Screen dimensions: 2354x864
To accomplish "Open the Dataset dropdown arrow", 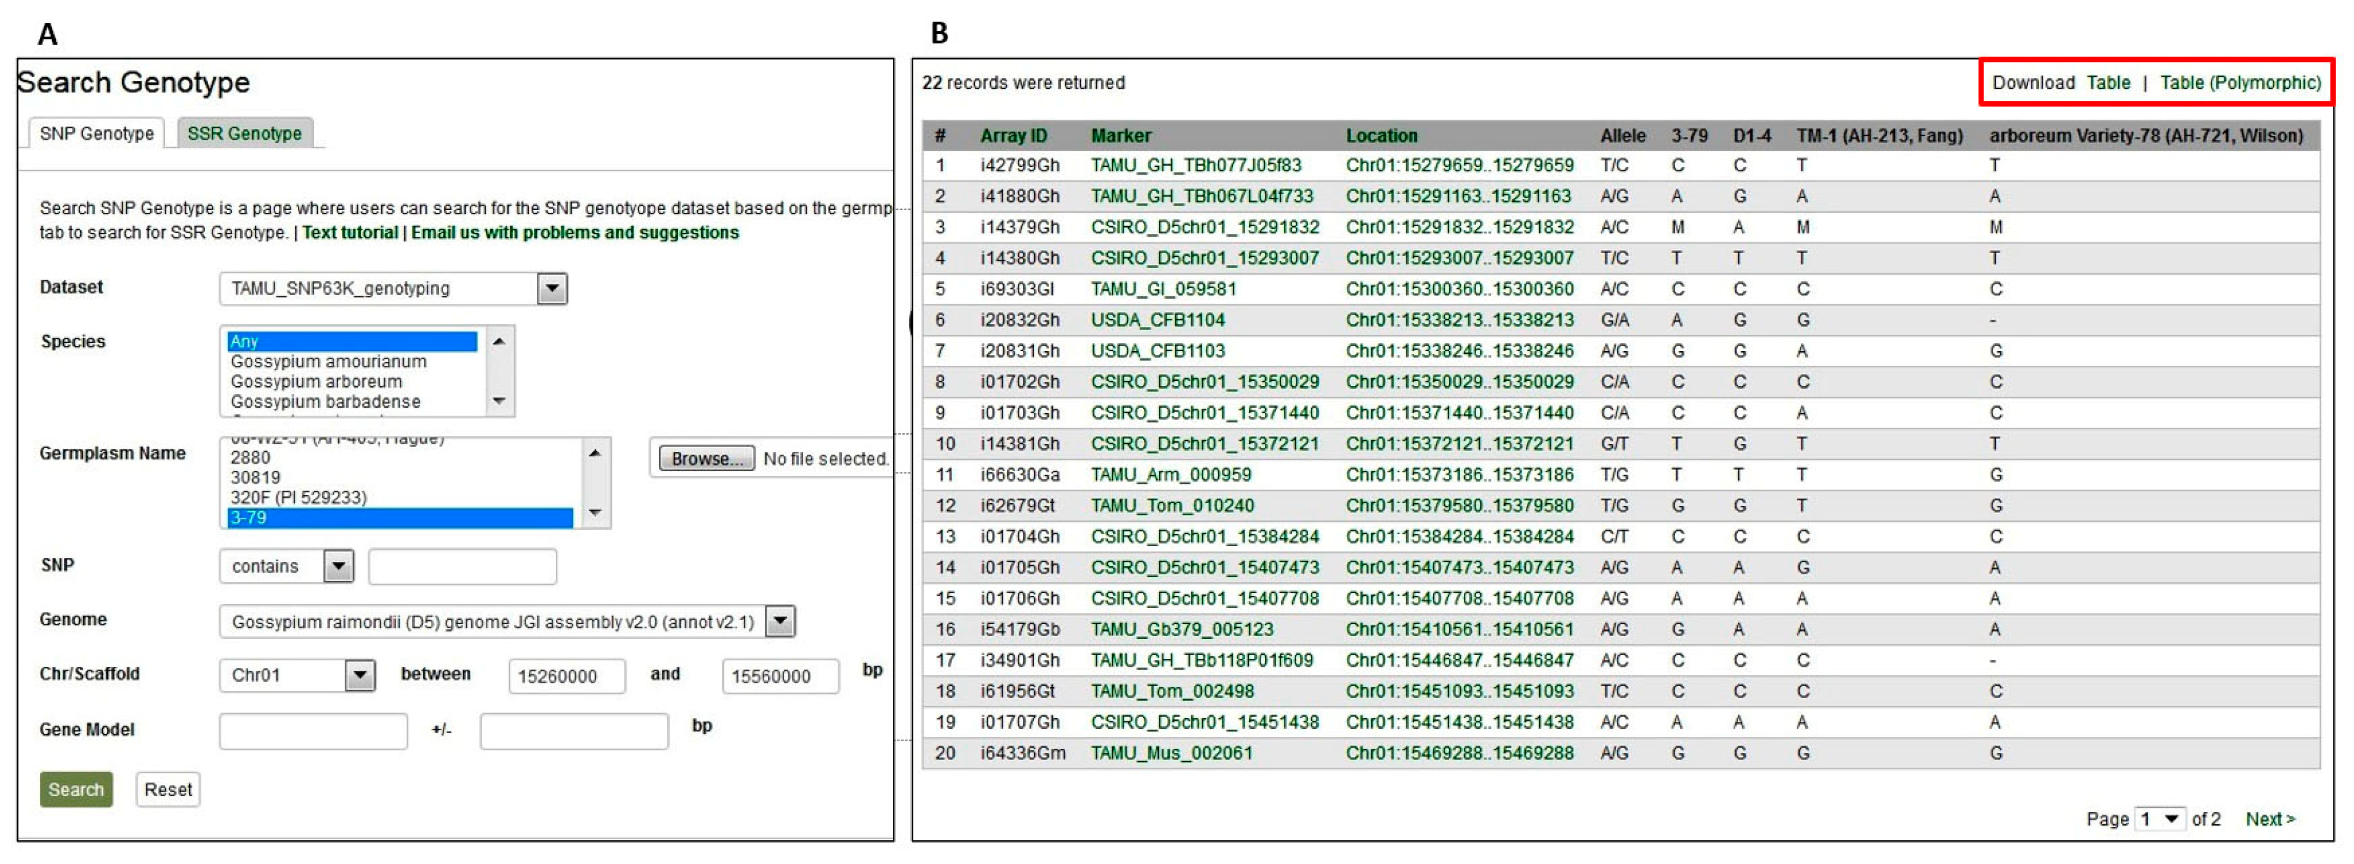I will [551, 289].
